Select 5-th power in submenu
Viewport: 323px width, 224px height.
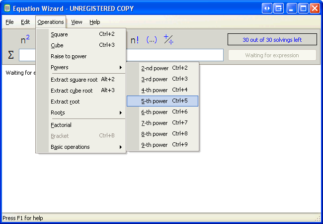tap(162, 101)
